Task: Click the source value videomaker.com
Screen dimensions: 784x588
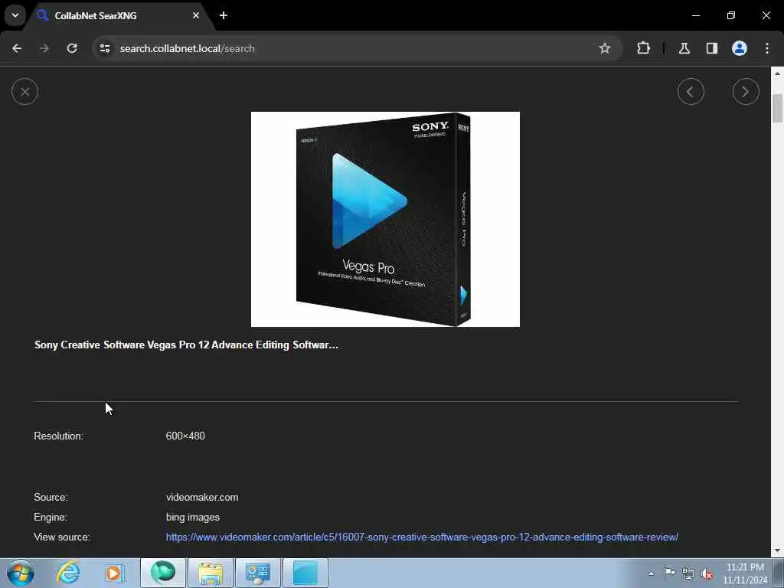Action: tap(202, 498)
